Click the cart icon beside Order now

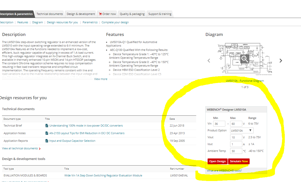tap(100, 14)
